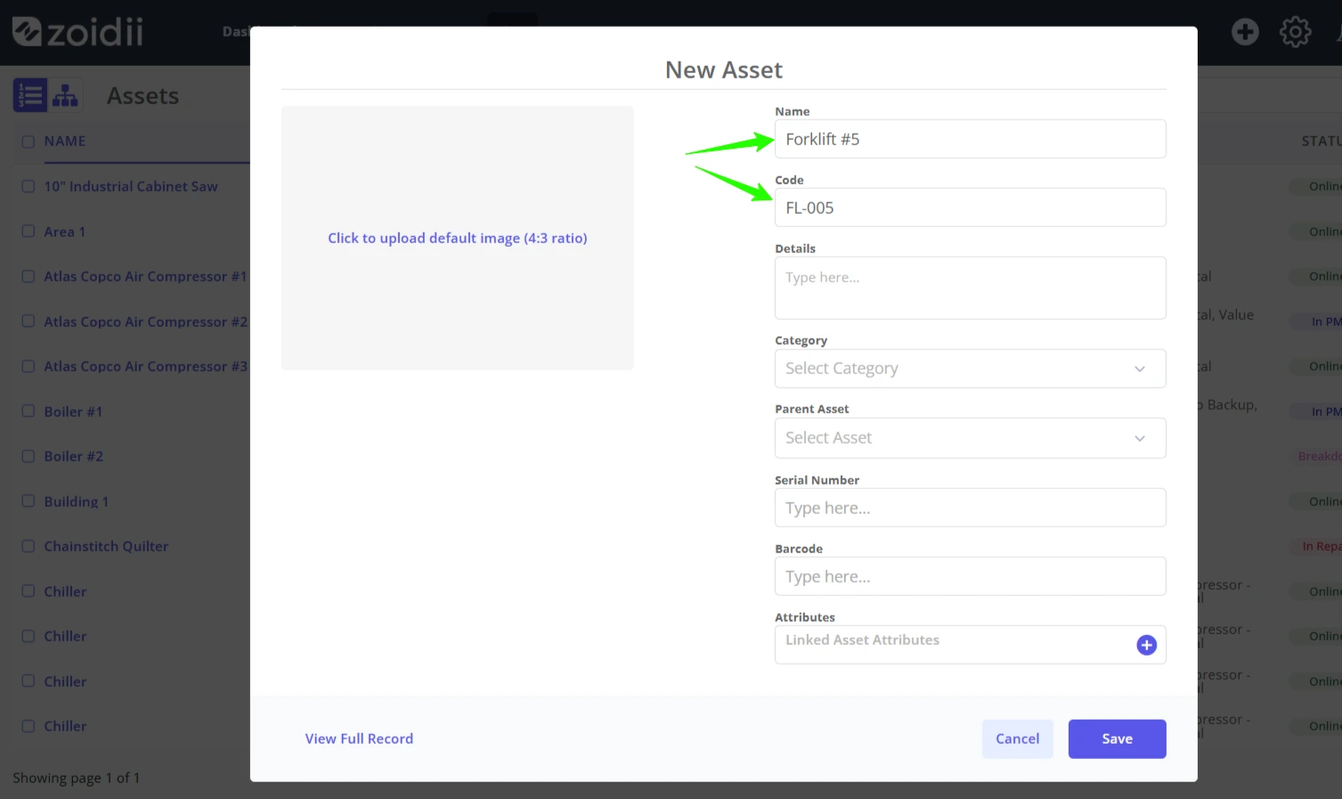This screenshot has width=1342, height=799.
Task: Switch to the asset hierarchy tree view icon
Action: pos(65,95)
